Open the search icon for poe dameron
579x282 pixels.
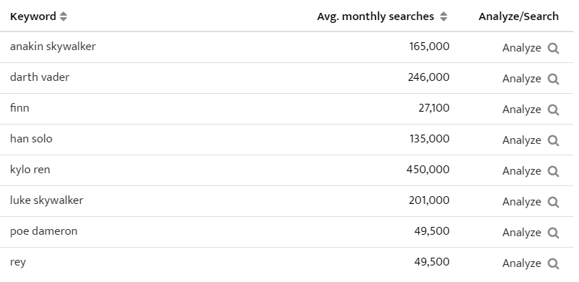pos(553,233)
